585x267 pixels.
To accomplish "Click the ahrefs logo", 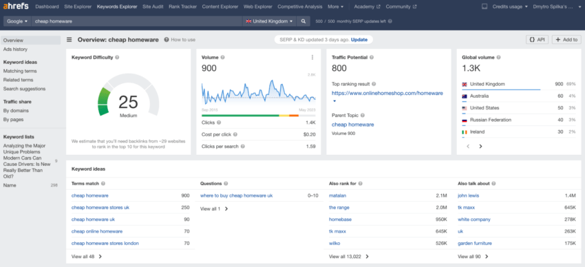I will [16, 6].
